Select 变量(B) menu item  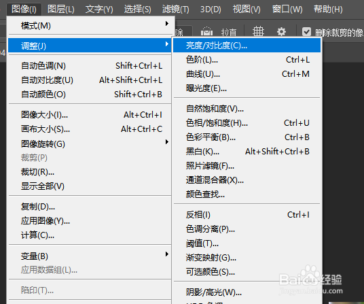(x=90, y=256)
